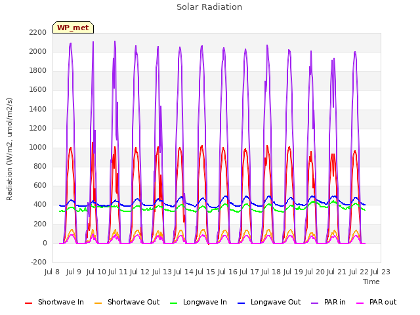This screenshot has width=420, height=315.
Task: Click the 1200 y-axis tick label
Action: coord(38,129)
